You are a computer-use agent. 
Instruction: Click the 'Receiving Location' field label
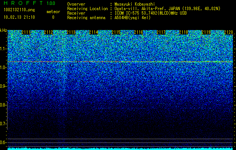pyautogui.click(x=87, y=9)
